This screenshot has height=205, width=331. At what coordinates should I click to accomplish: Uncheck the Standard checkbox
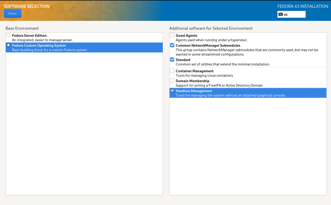(172, 60)
